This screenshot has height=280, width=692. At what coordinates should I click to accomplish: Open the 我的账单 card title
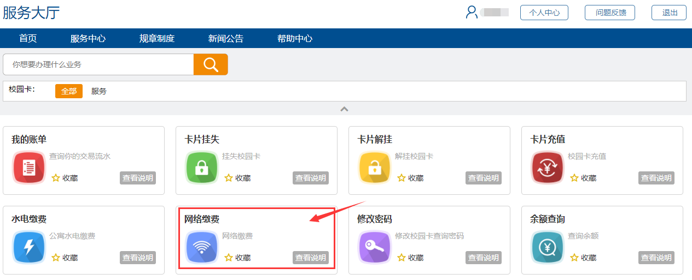point(29,140)
